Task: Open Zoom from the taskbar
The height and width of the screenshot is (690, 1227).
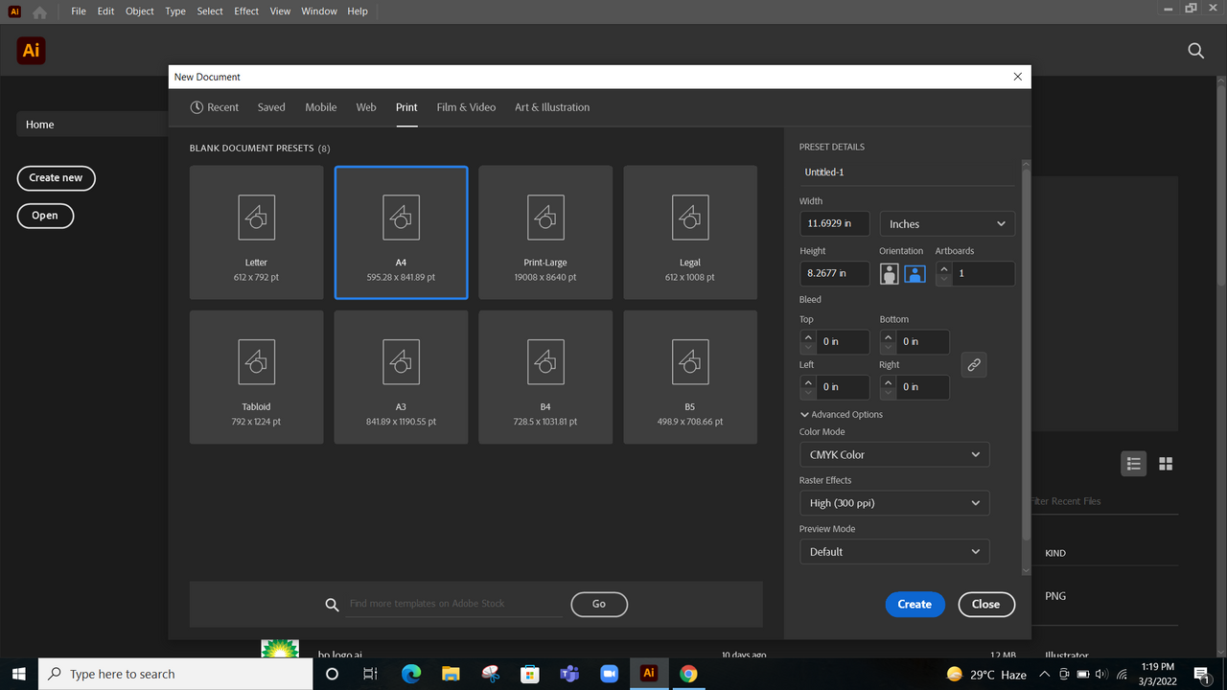Action: (609, 674)
